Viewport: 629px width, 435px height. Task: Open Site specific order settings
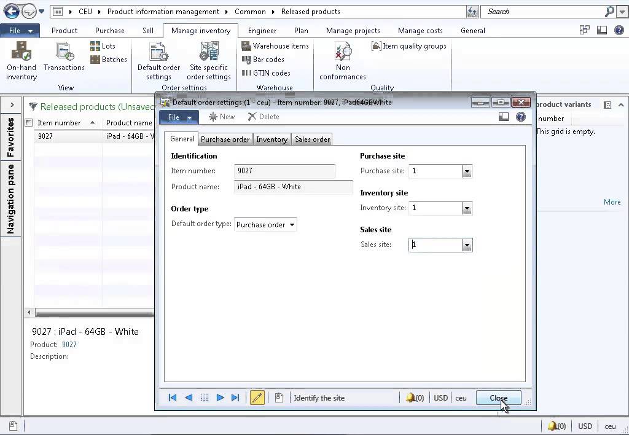click(209, 61)
